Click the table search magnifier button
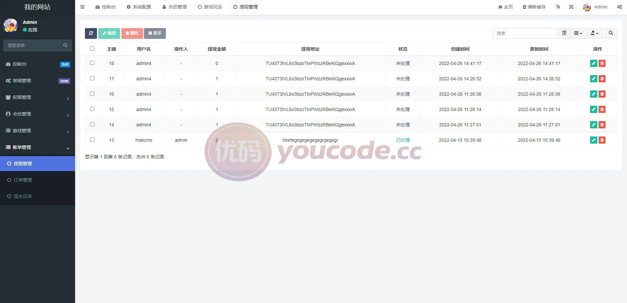The width and height of the screenshot is (627, 303). click(x=611, y=33)
